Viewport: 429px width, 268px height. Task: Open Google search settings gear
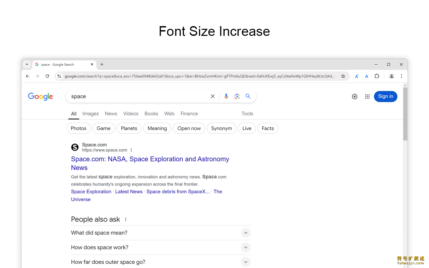[355, 96]
